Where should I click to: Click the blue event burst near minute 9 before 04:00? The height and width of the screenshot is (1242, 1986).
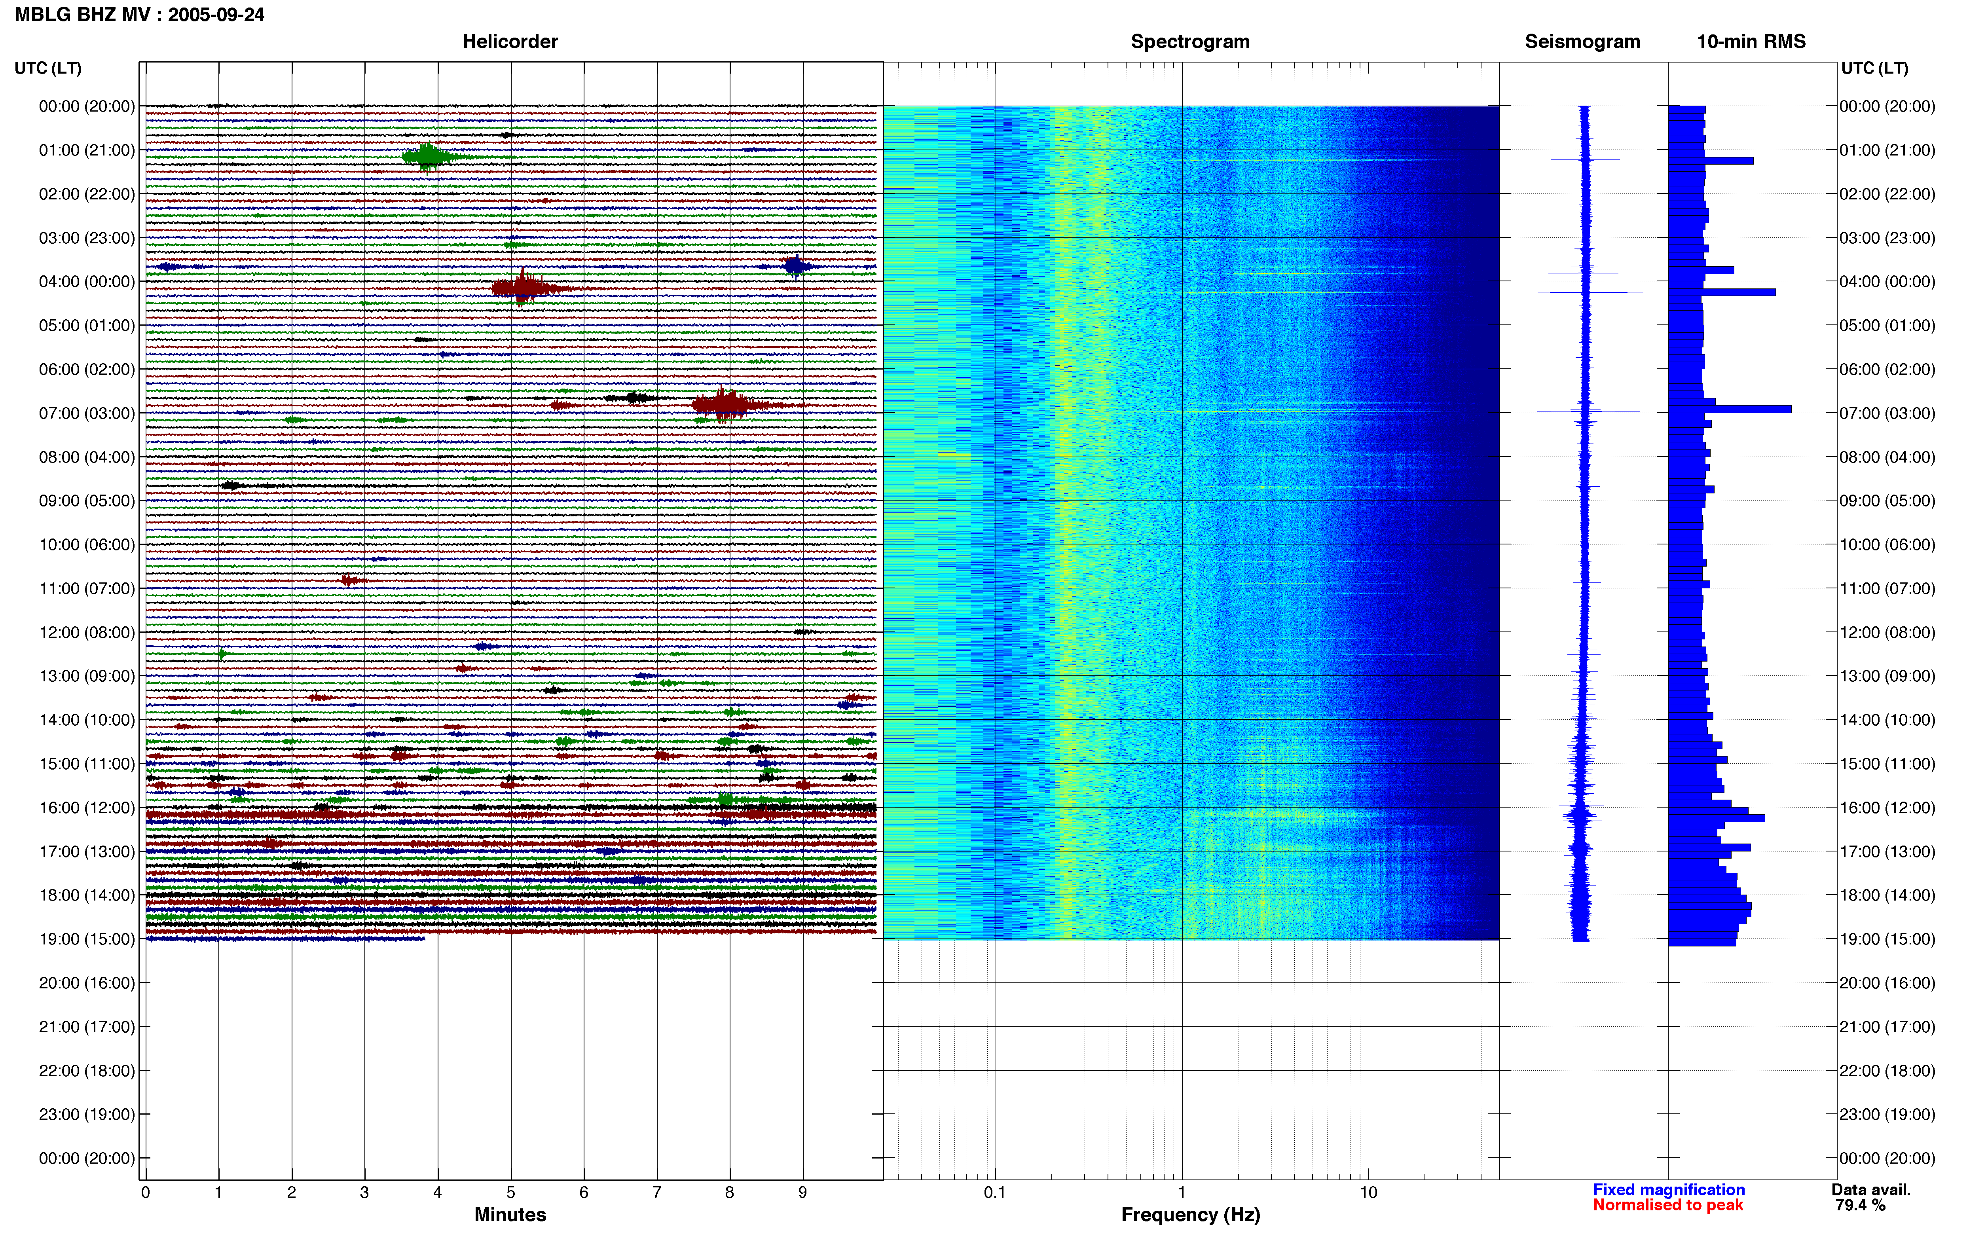pyautogui.click(x=795, y=266)
